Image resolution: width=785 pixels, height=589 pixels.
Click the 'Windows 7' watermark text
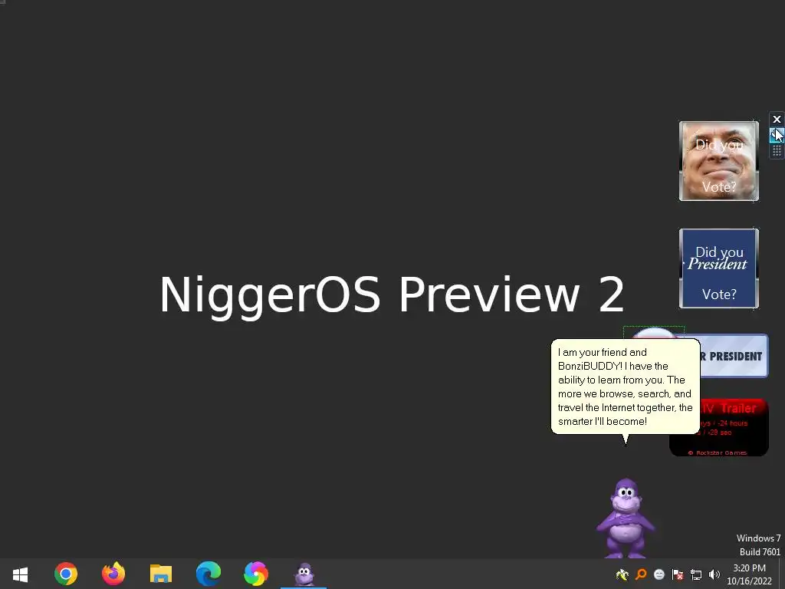click(758, 538)
